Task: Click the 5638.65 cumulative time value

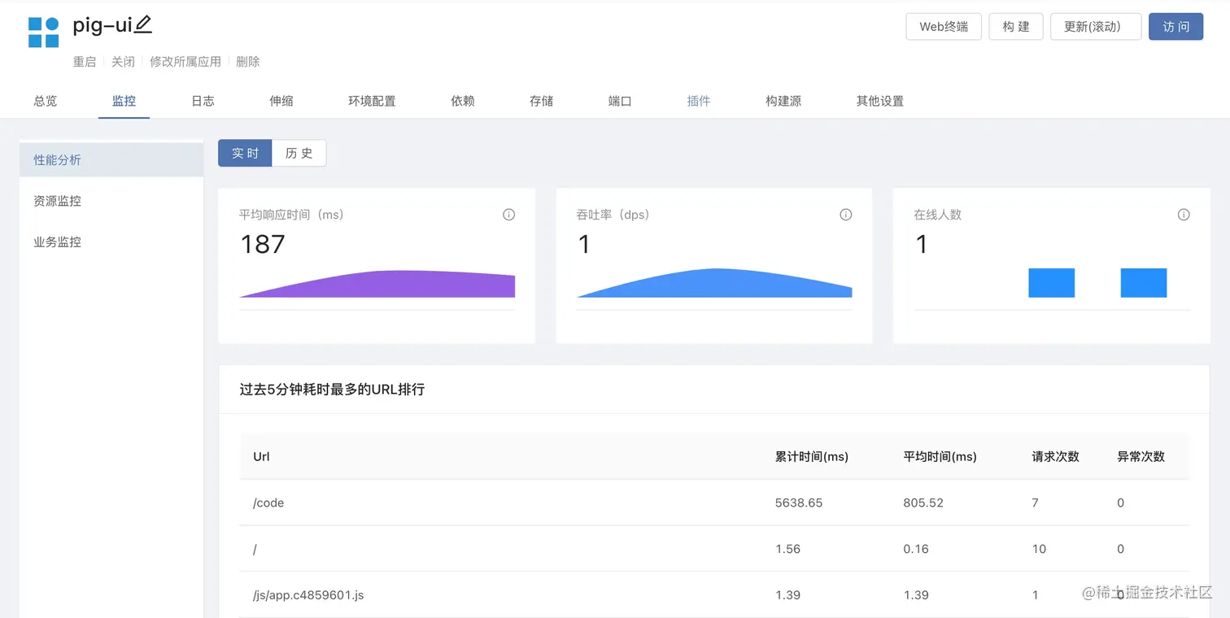Action: point(799,503)
